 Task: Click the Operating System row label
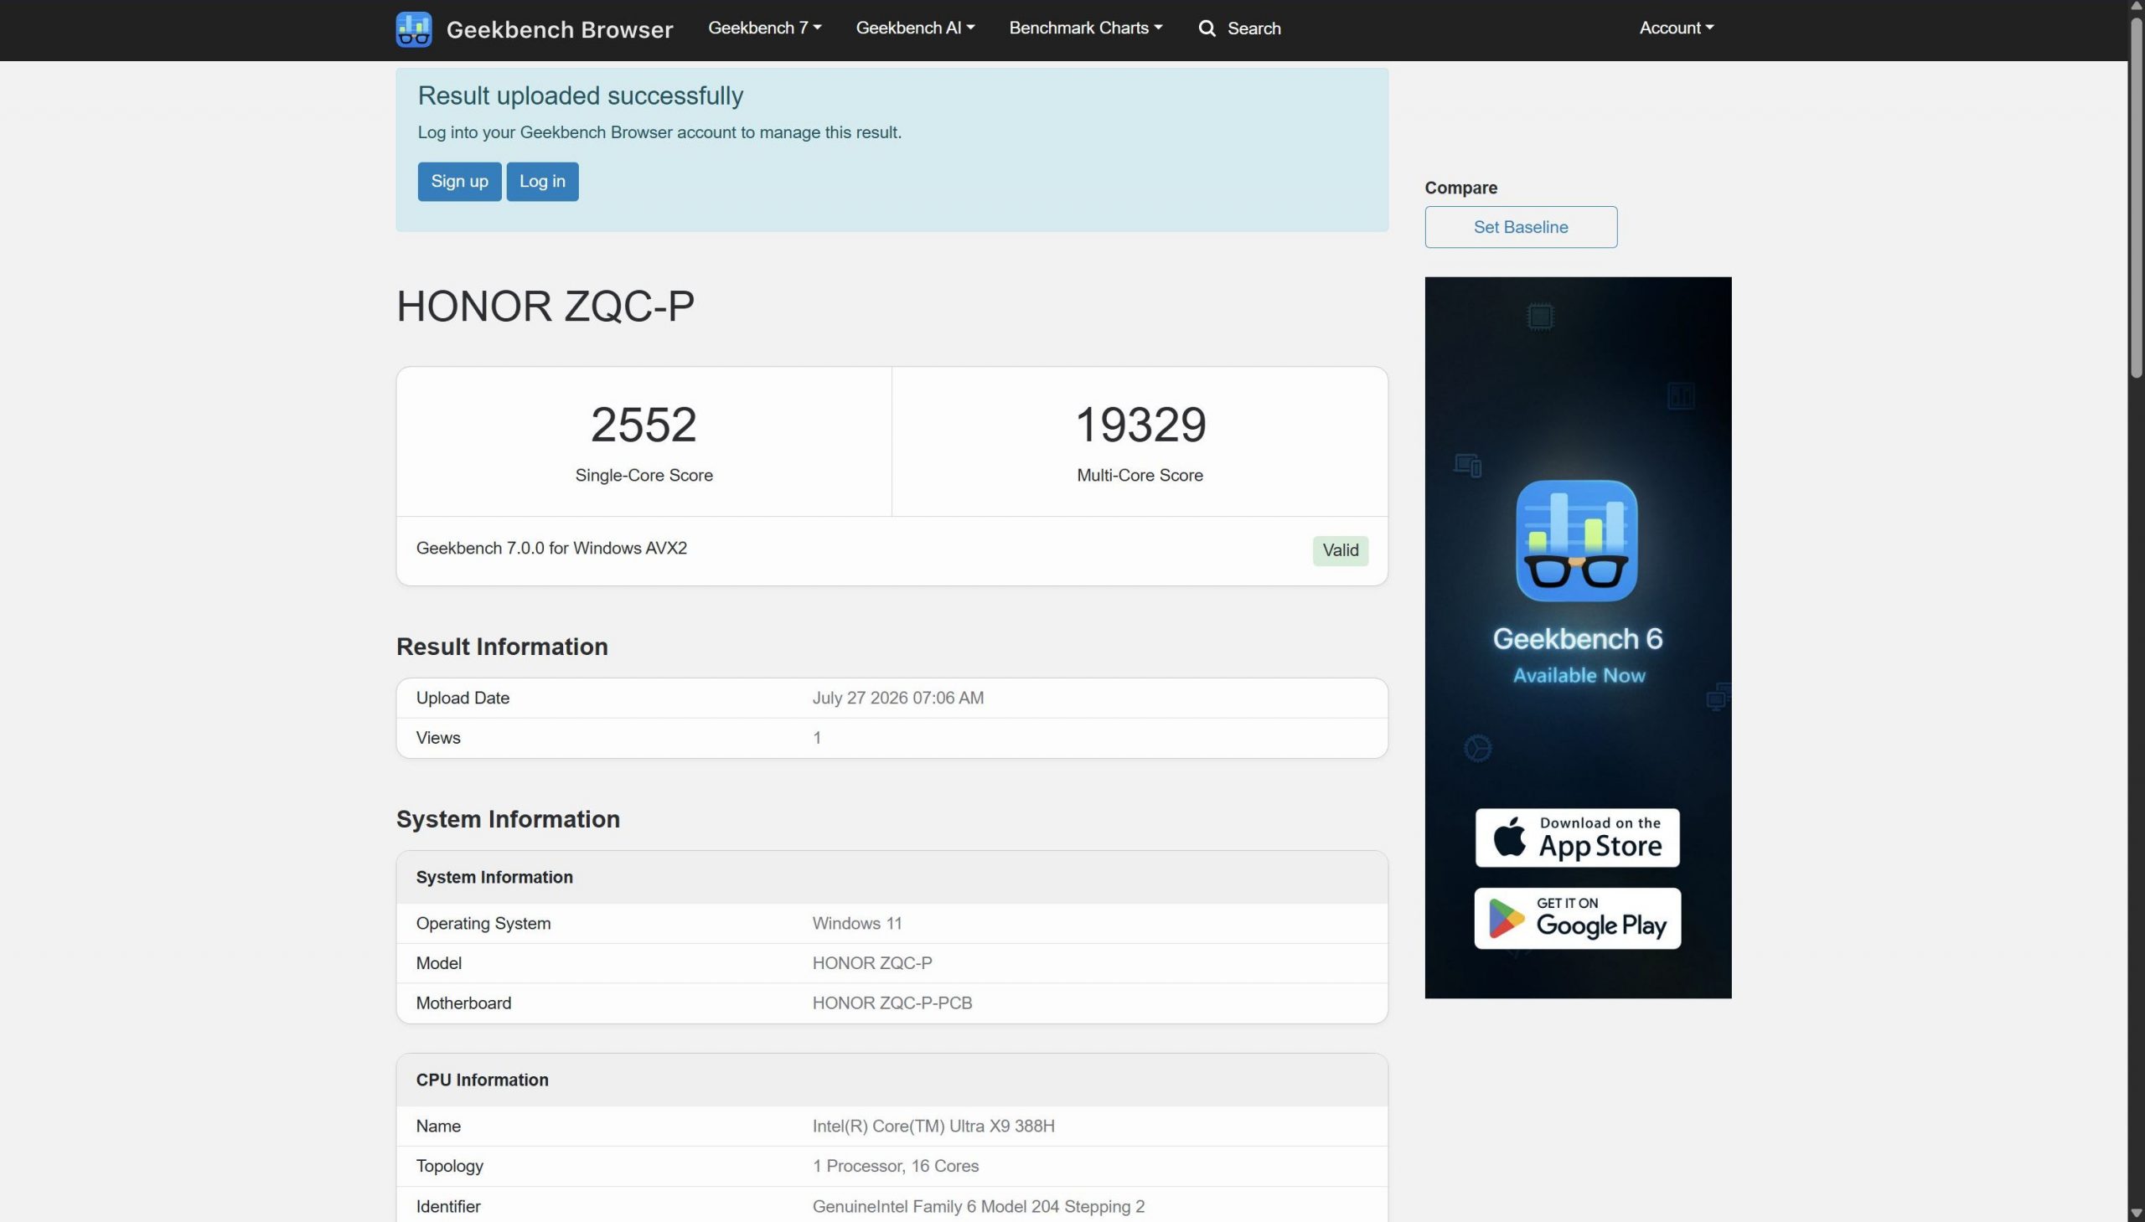click(483, 924)
